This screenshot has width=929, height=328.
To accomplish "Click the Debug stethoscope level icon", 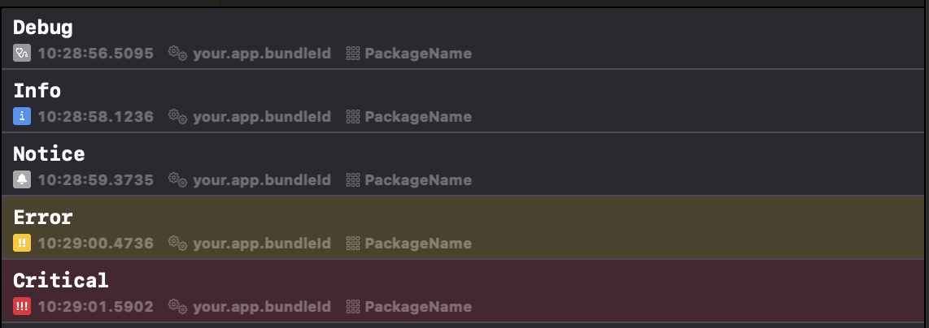I will [x=22, y=54].
